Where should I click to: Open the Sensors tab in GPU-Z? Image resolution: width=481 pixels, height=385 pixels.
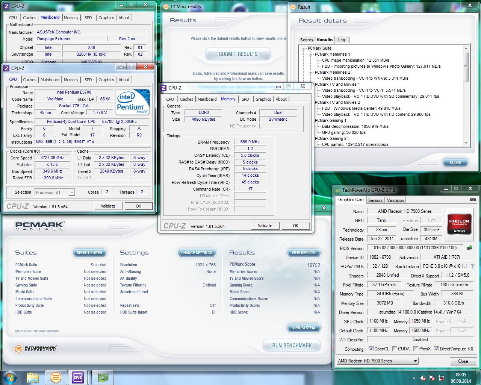coord(375,200)
